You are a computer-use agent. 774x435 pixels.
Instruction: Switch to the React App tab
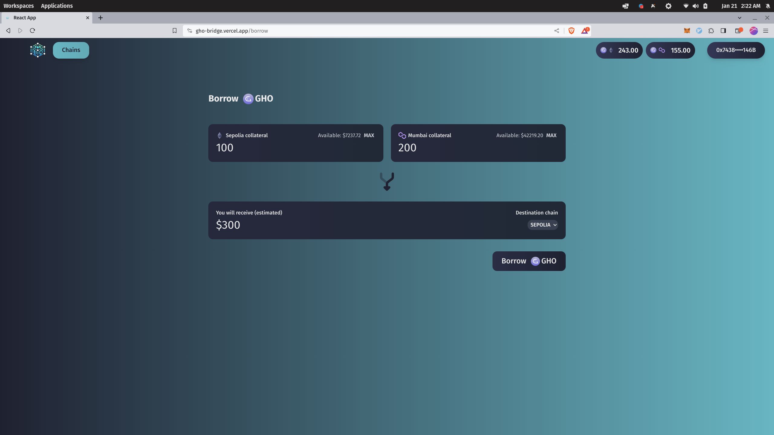click(47, 18)
